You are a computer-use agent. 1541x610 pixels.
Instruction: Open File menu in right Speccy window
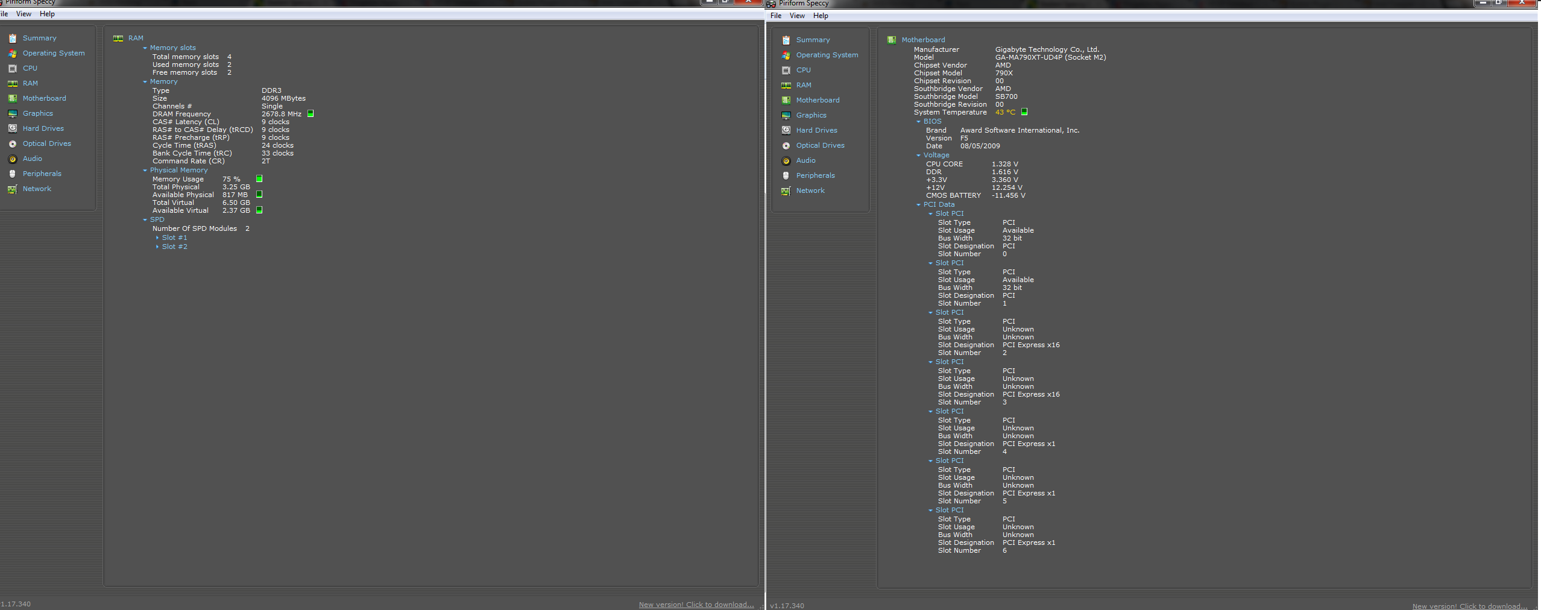pos(776,16)
